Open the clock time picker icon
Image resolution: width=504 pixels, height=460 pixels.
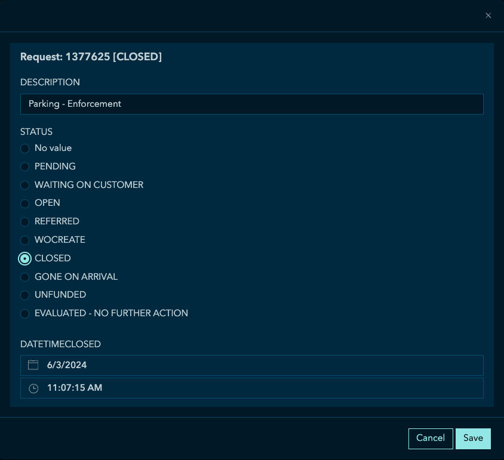(x=33, y=387)
